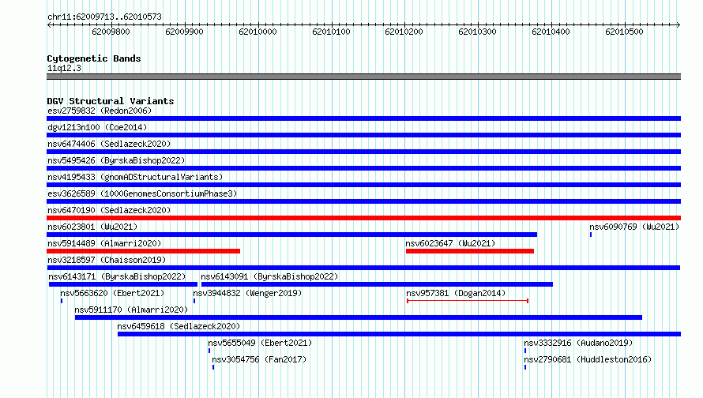The width and height of the screenshot is (703, 398).
Task: Click the small marker under nsv3944832
Action: pyautogui.click(x=194, y=301)
